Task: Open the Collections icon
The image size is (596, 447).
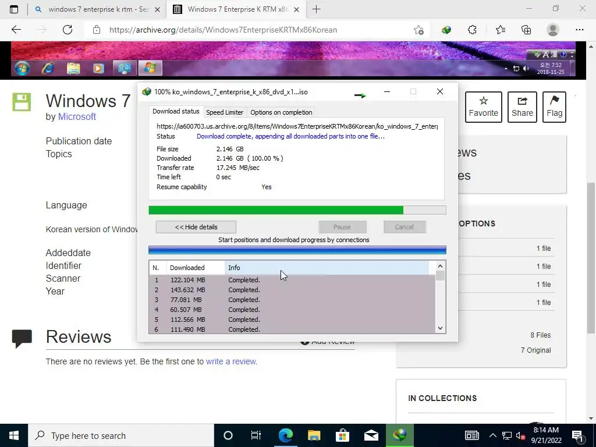Action: click(526, 30)
